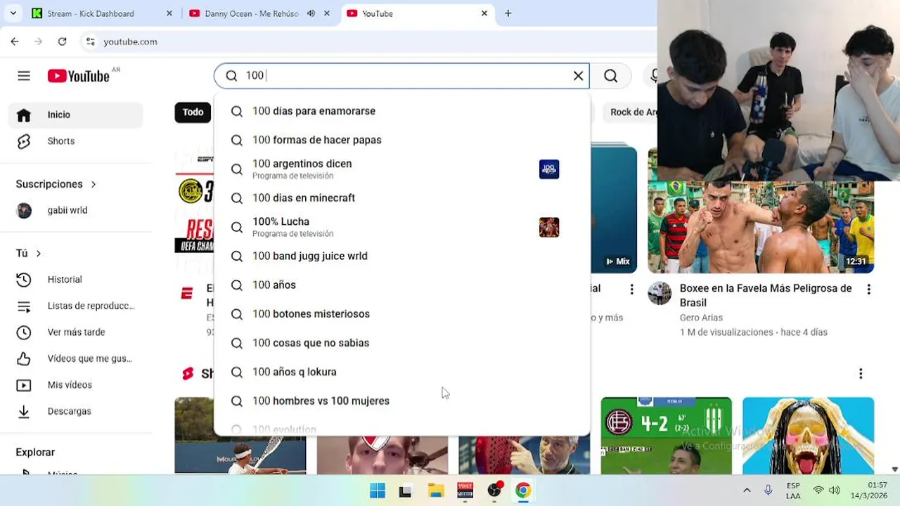Select suggestion 100 años
The width and height of the screenshot is (900, 506).
point(401,285)
